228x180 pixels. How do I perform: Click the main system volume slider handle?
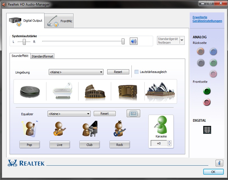pyautogui.click(x=123, y=41)
